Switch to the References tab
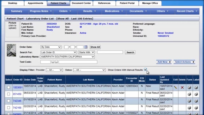 104,3
